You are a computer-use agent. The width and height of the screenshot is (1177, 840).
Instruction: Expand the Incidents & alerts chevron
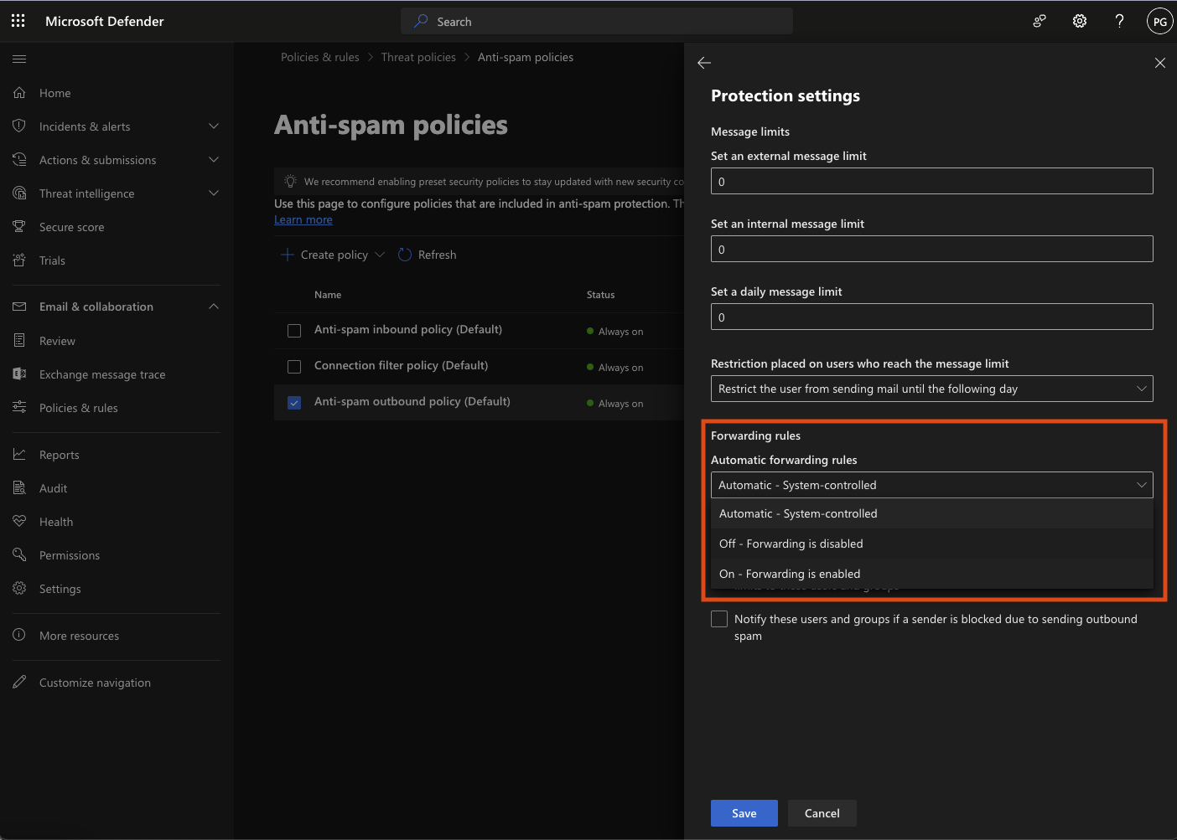pos(214,126)
